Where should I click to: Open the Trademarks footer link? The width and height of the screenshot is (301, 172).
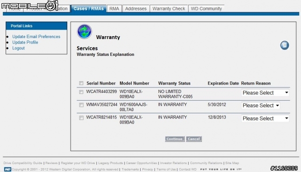coord(130,170)
